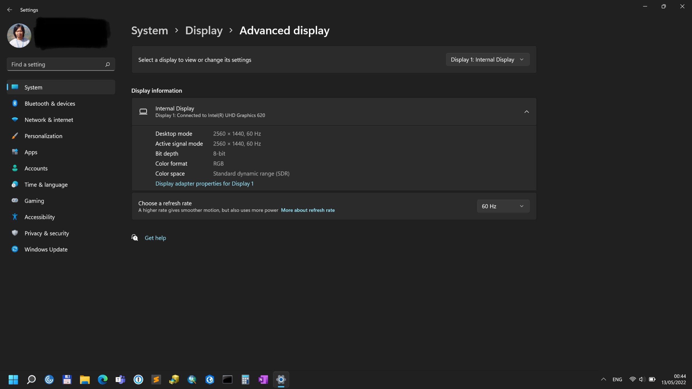Open the globe magnifier app in taskbar

click(x=192, y=379)
